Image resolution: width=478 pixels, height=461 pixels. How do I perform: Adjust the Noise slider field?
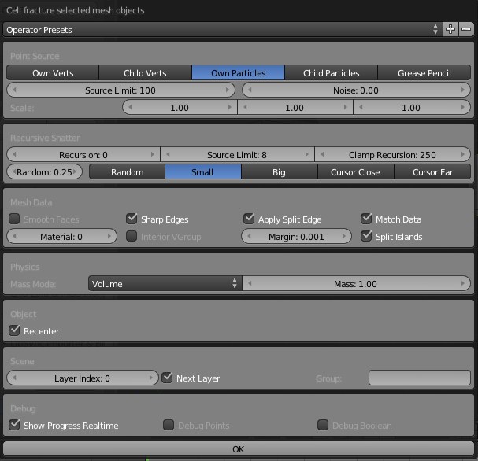356,90
